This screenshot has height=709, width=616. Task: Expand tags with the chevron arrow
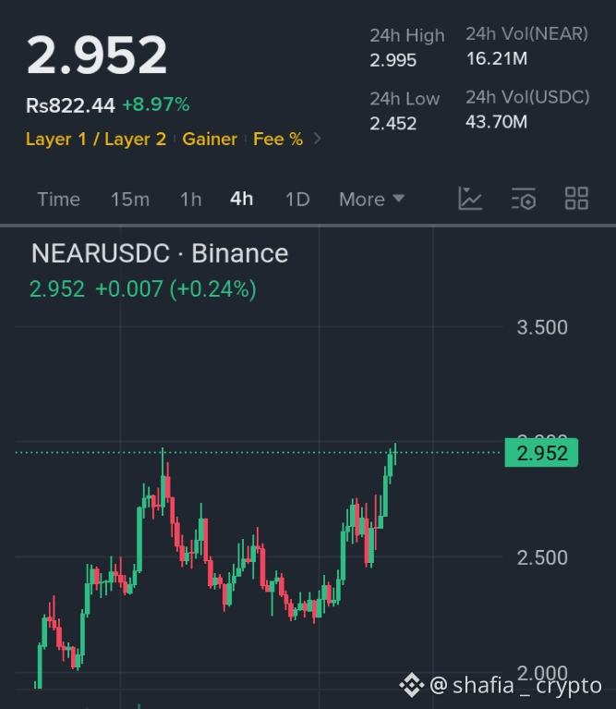coord(317,139)
